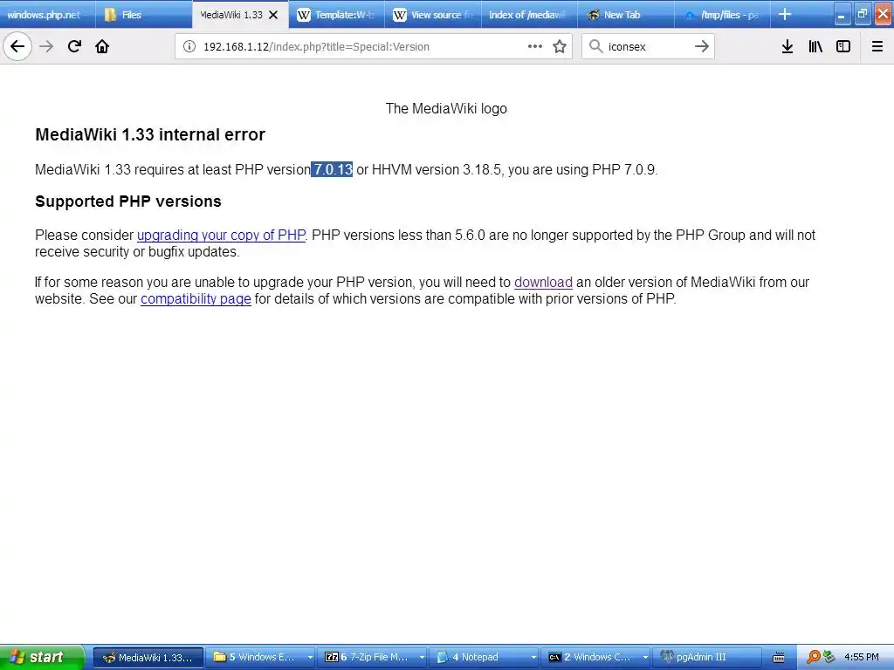Bookmark this page with the star

pos(560,46)
